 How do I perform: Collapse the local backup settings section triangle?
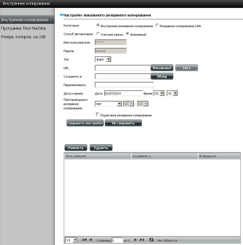(x=61, y=15)
